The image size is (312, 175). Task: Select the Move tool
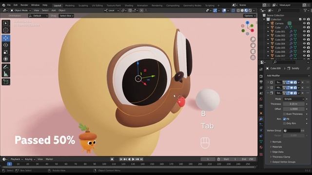(x=5, y=38)
